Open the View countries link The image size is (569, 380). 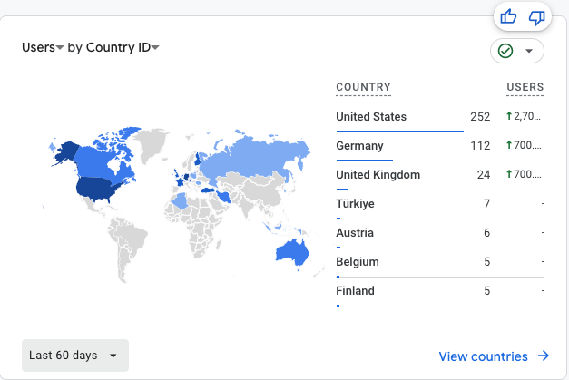tap(483, 356)
